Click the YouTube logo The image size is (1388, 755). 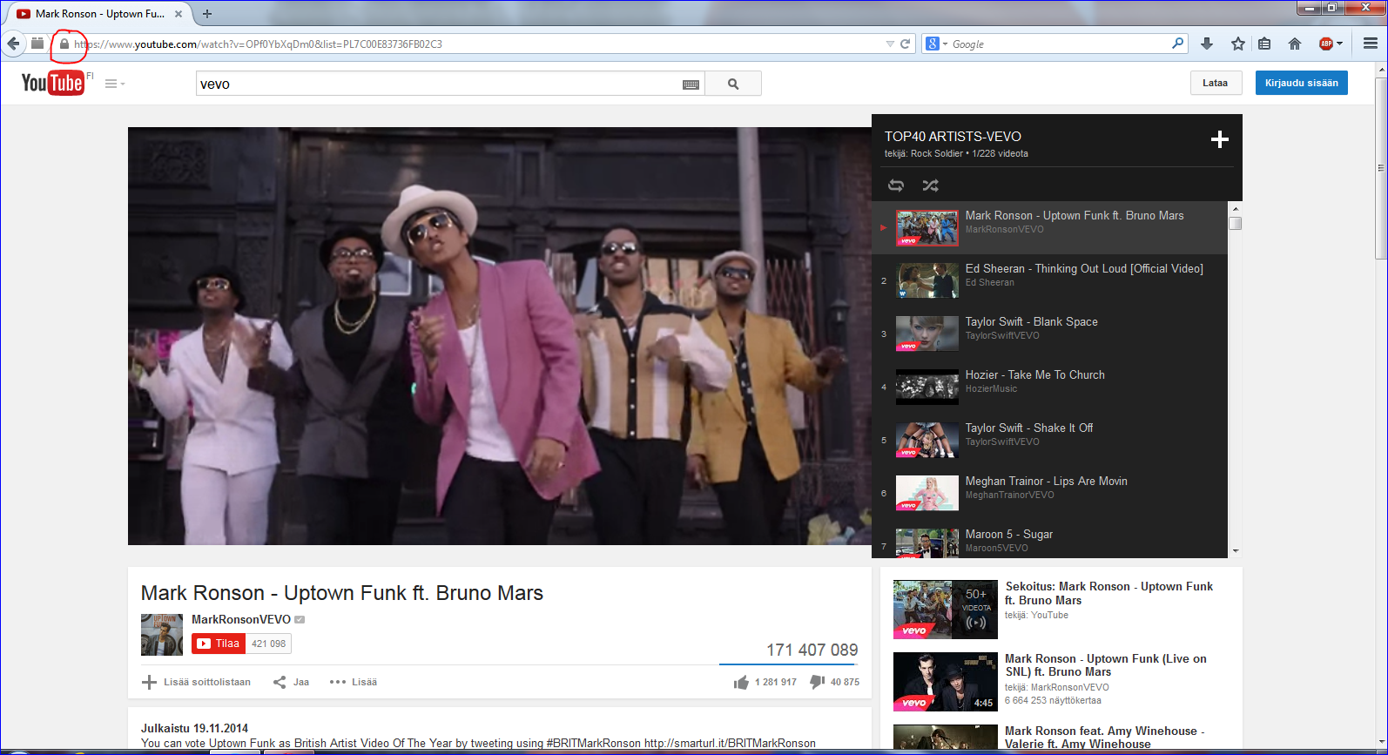click(53, 83)
